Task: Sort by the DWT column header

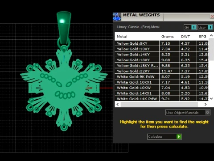Action: (185, 37)
